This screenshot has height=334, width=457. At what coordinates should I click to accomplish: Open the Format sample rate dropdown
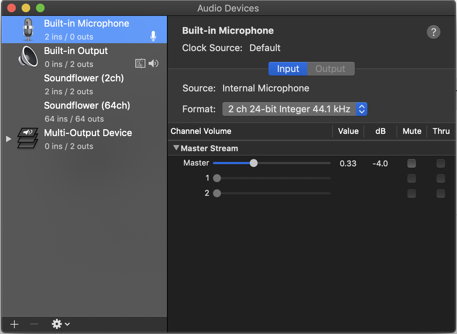coord(295,109)
